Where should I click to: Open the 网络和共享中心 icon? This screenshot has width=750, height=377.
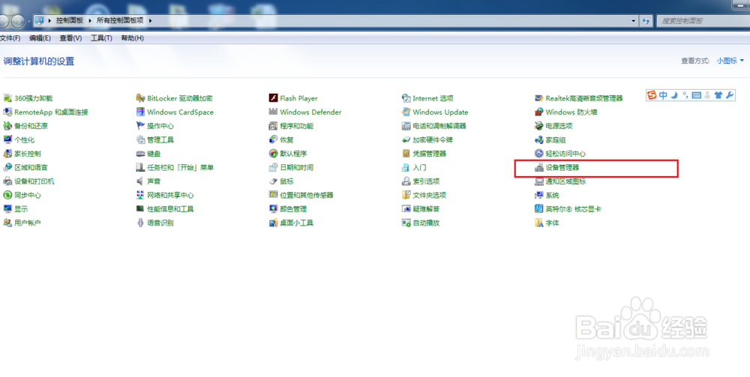(x=140, y=196)
